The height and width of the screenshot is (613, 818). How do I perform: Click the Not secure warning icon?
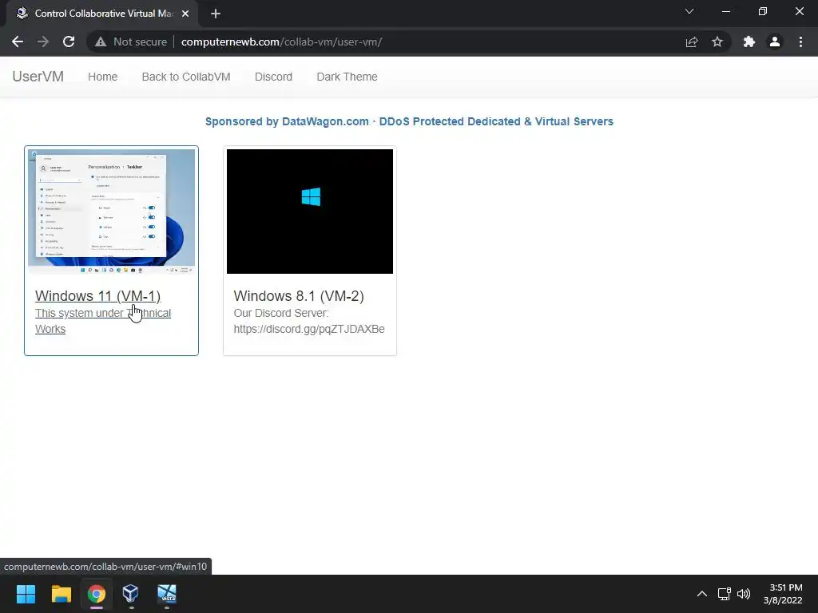point(101,42)
